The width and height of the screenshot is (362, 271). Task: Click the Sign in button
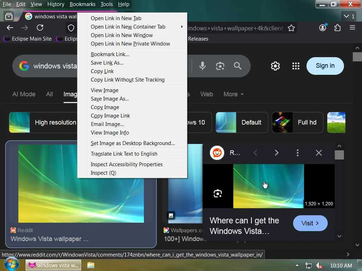click(x=325, y=66)
